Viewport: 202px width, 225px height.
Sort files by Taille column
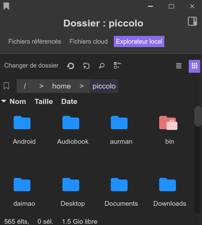coord(44,102)
